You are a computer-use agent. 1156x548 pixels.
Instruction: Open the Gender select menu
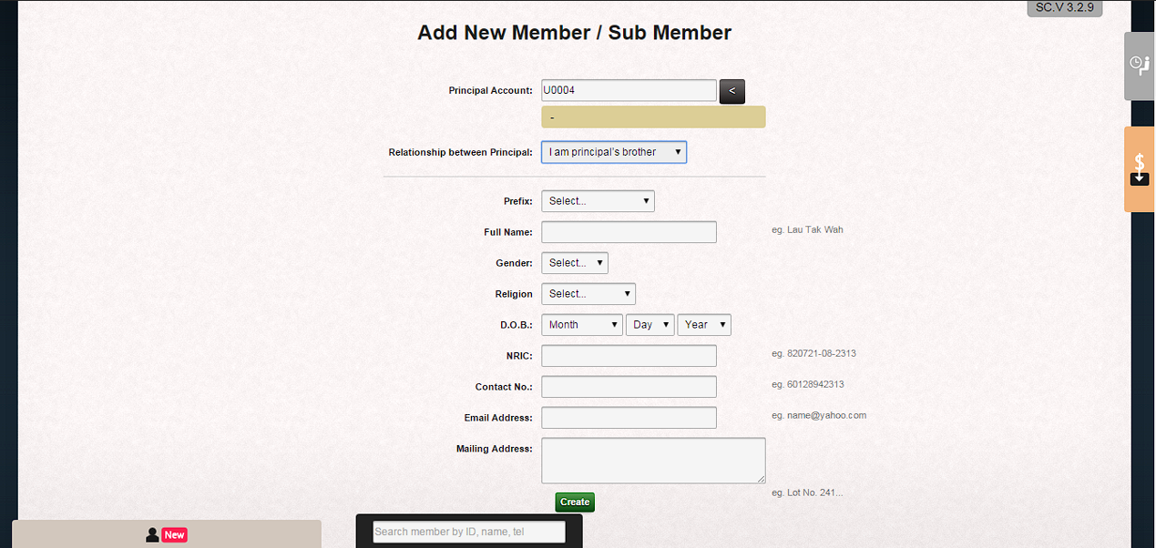574,263
